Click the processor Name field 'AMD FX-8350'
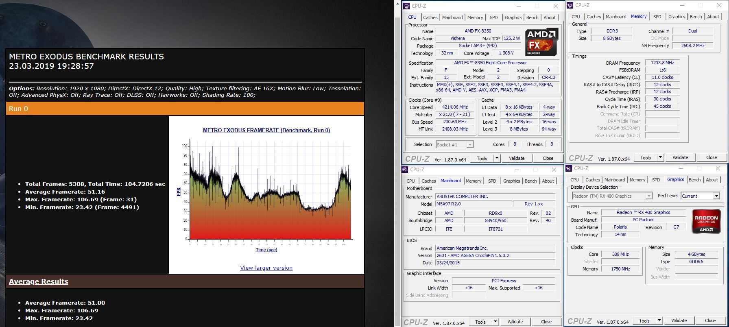The width and height of the screenshot is (729, 327). (478, 31)
